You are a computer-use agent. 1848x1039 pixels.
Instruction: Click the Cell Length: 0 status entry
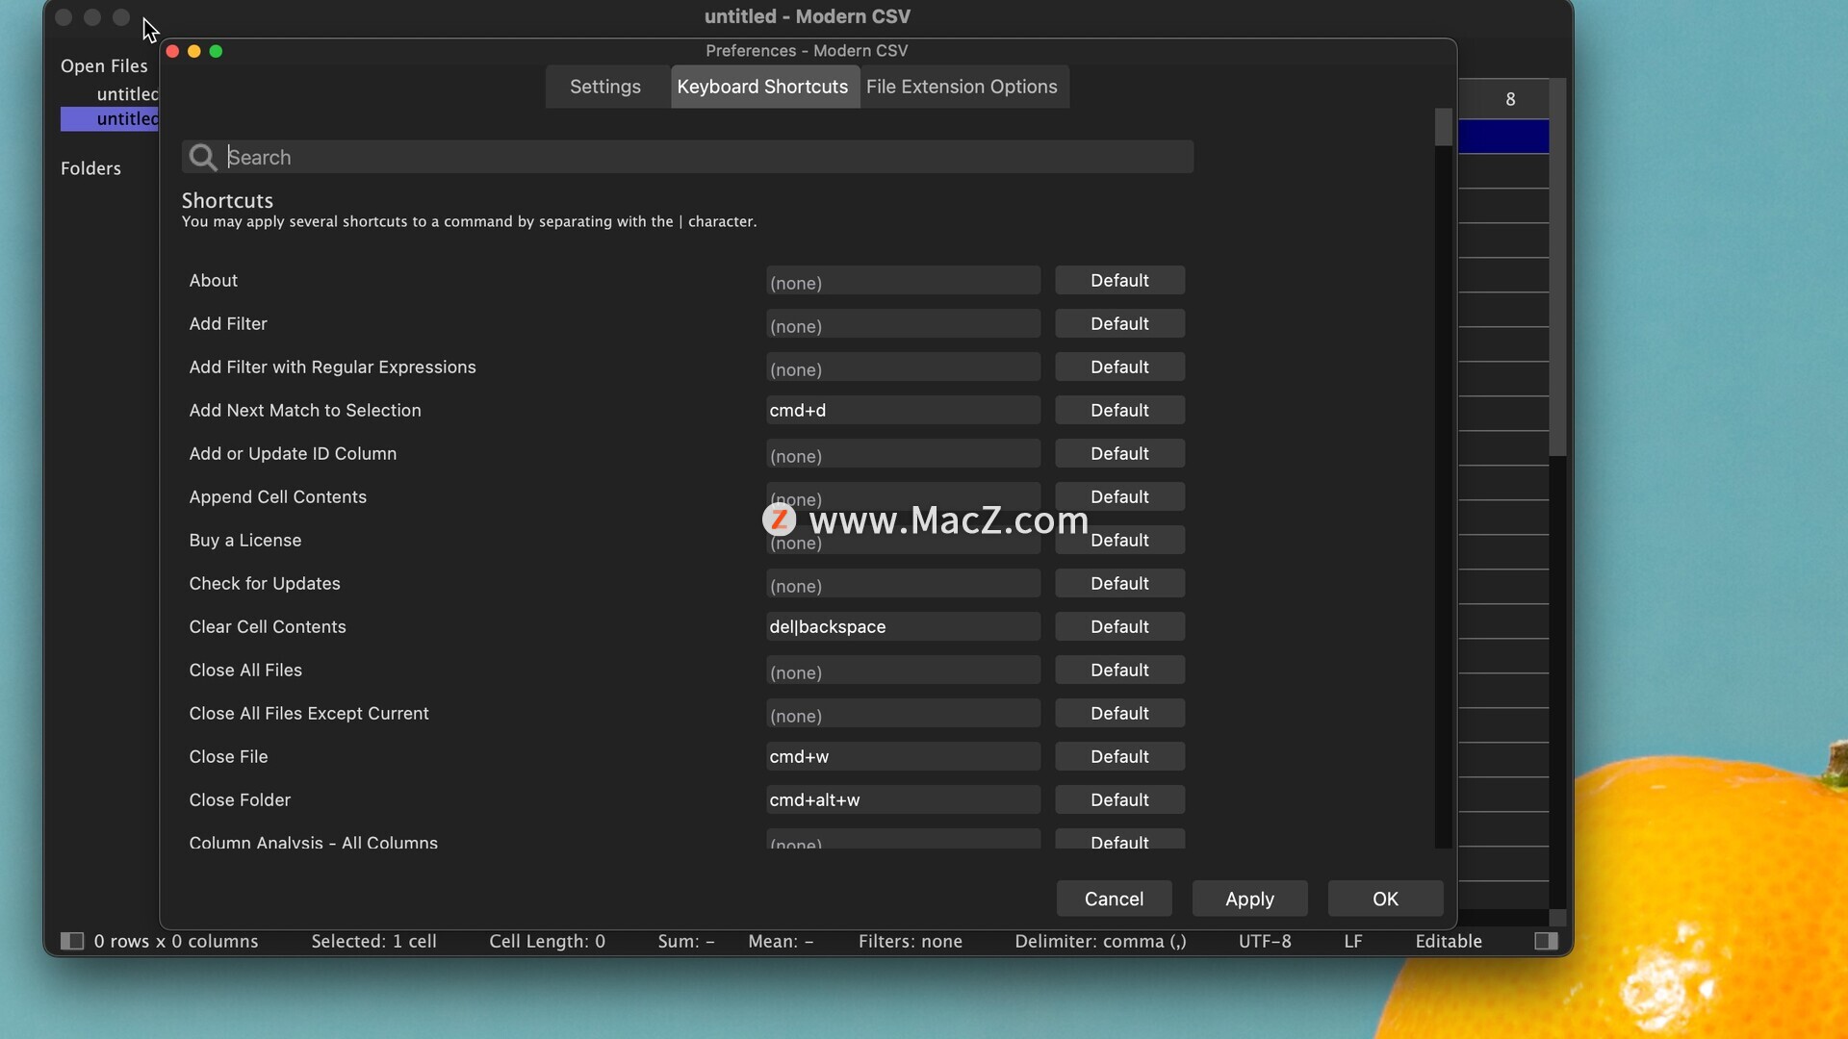coord(547,941)
